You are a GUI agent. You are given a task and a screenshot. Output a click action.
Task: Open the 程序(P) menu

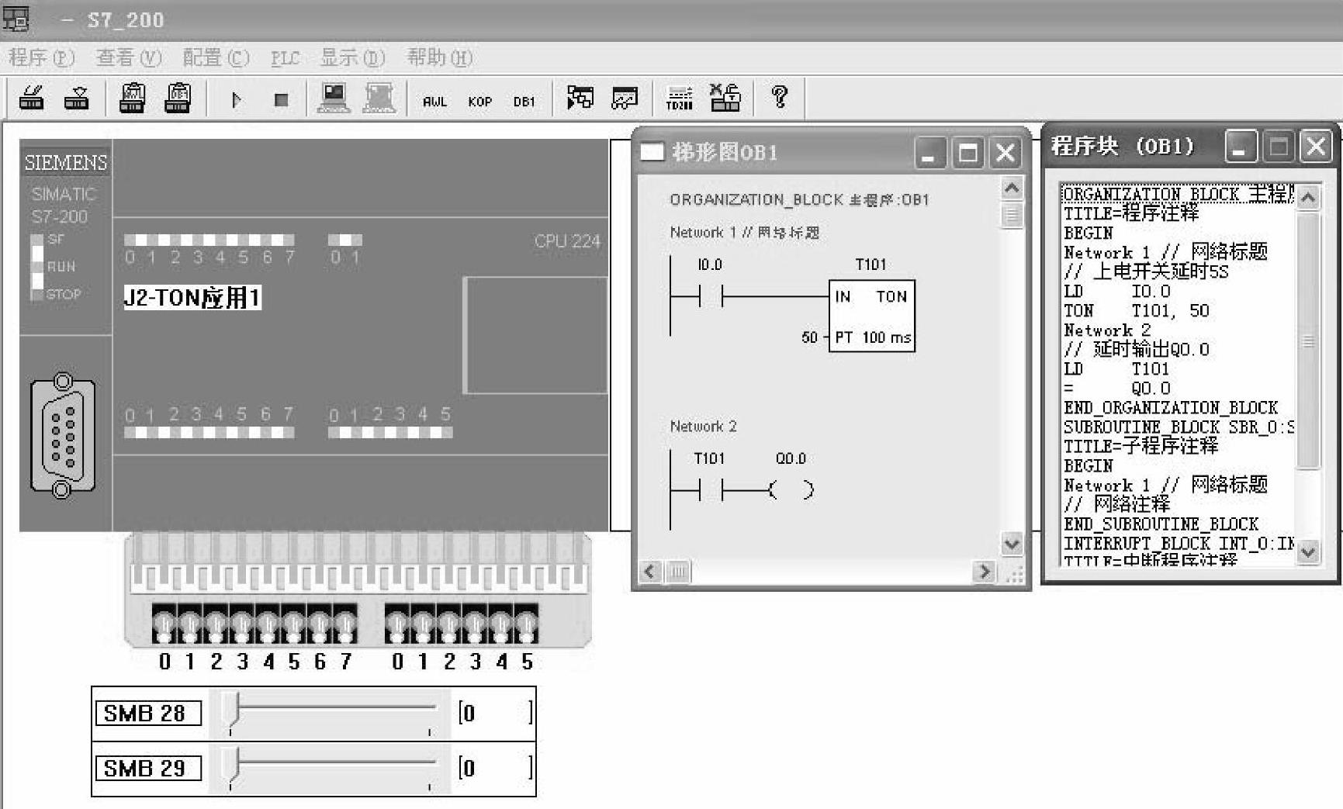point(41,58)
